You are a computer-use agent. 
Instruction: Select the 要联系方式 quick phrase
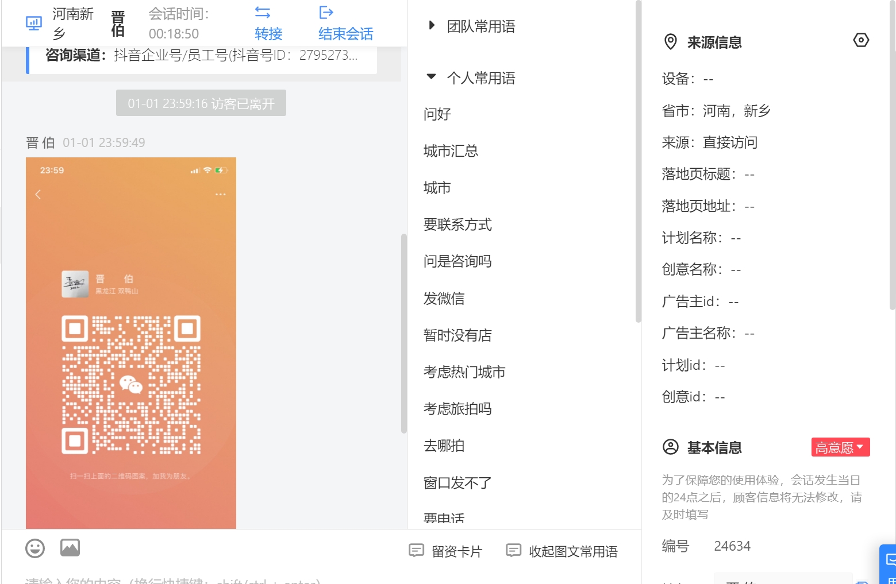coord(457,225)
